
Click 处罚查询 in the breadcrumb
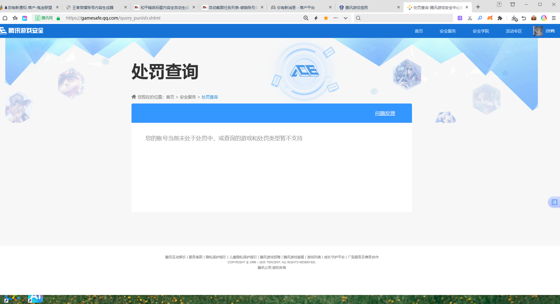(210, 97)
